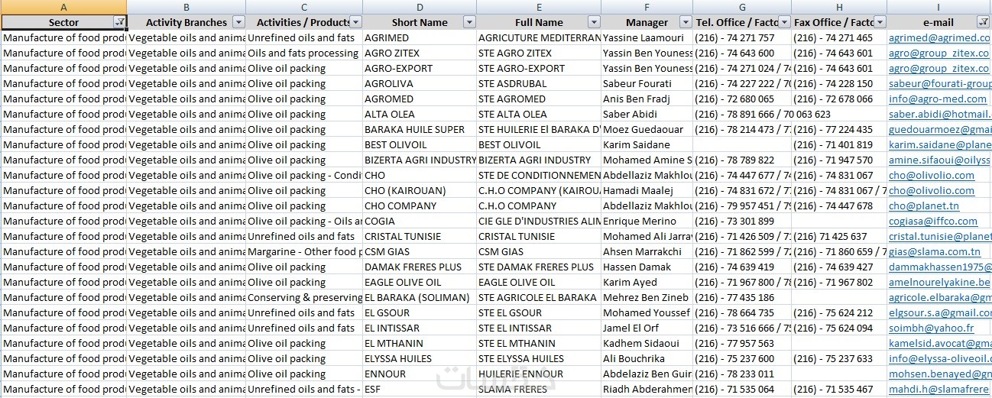Open the Sector column filter button
This screenshot has width=992, height=398.
click(119, 22)
